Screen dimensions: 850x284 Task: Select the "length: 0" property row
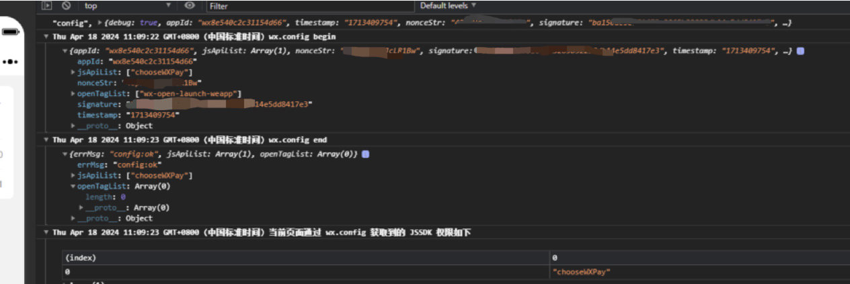click(106, 197)
